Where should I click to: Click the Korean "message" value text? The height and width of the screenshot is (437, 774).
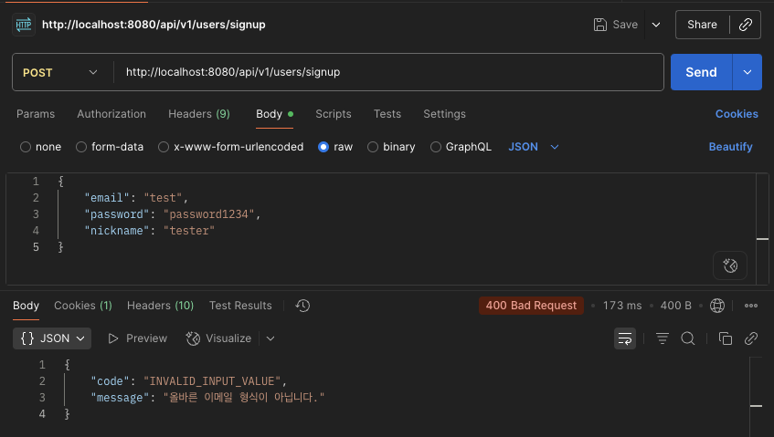244,398
